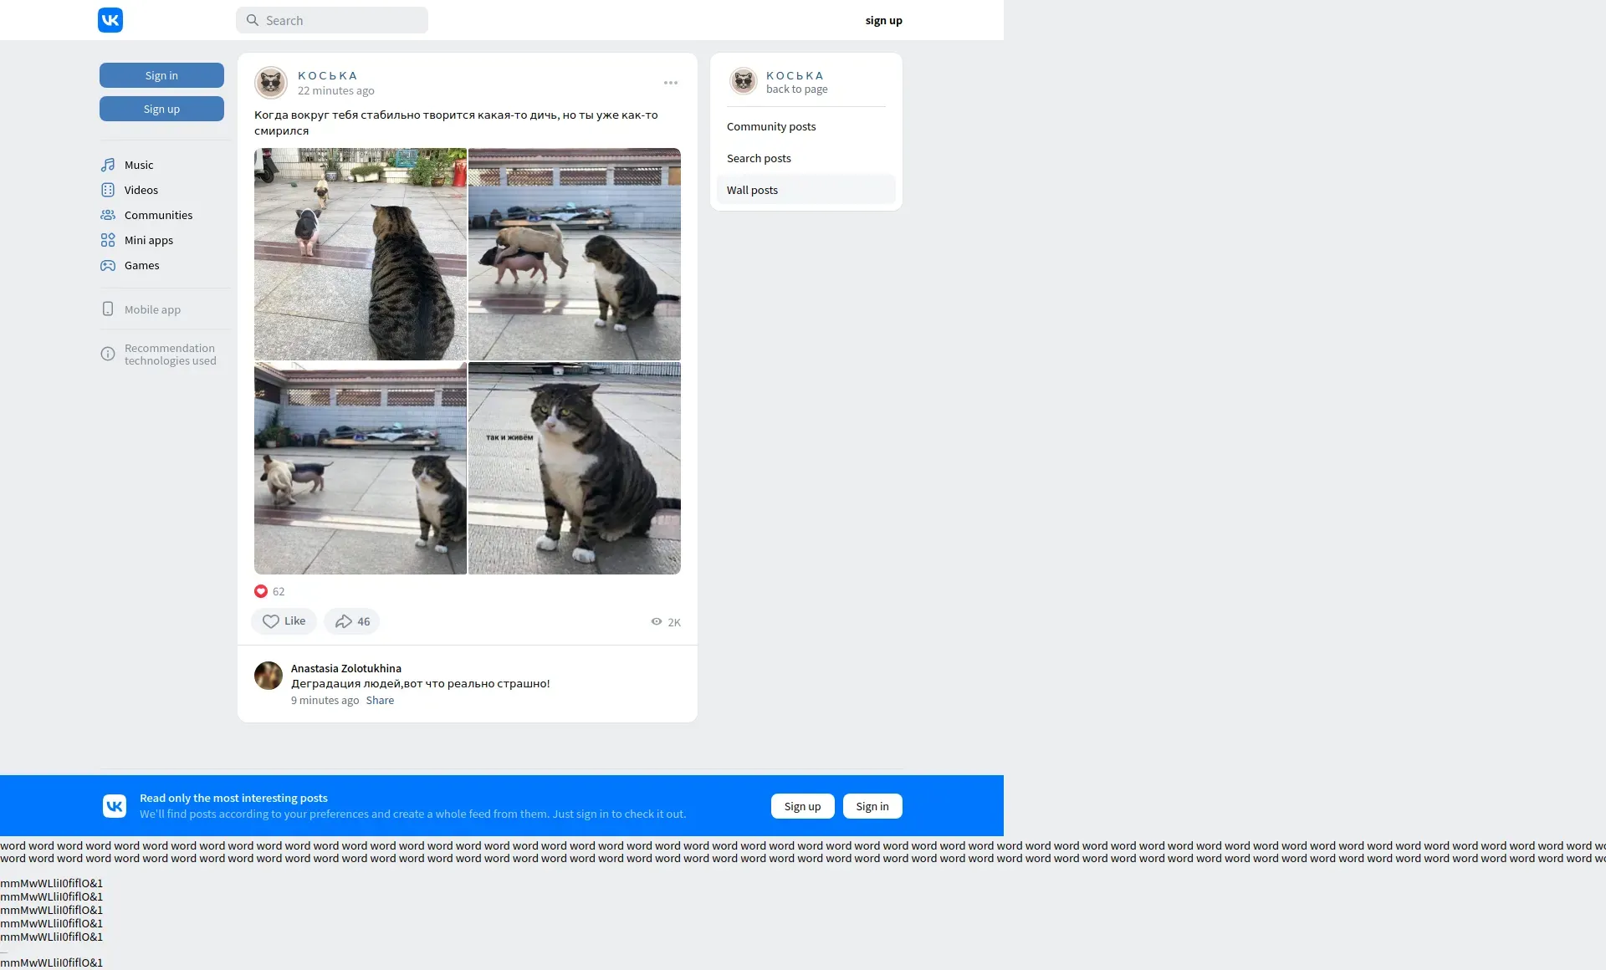The height and width of the screenshot is (970, 1606).
Task: Click the red heart reaction count 62
Action: [269, 591]
